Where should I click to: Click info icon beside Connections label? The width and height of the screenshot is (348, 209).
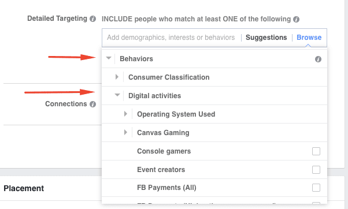92,104
